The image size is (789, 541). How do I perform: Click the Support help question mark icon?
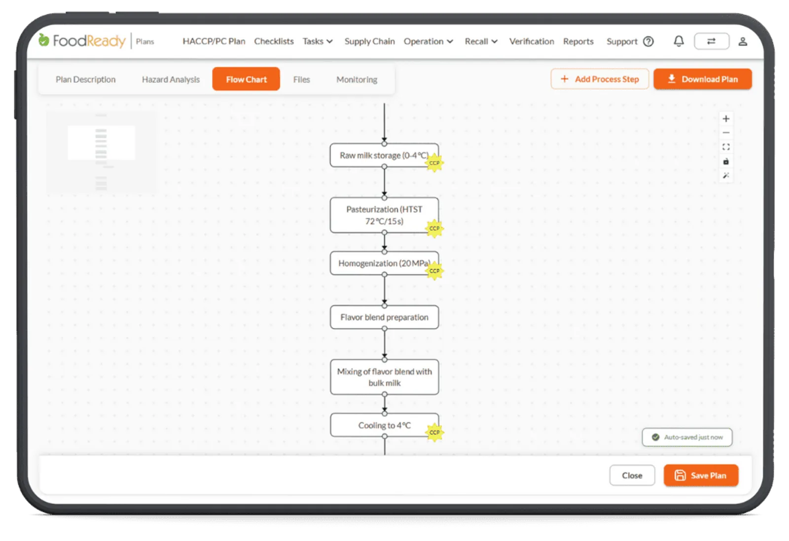pos(648,41)
